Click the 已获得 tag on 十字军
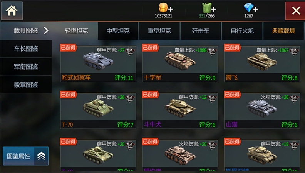Viewport: 305px width, 173px height. (150, 48)
